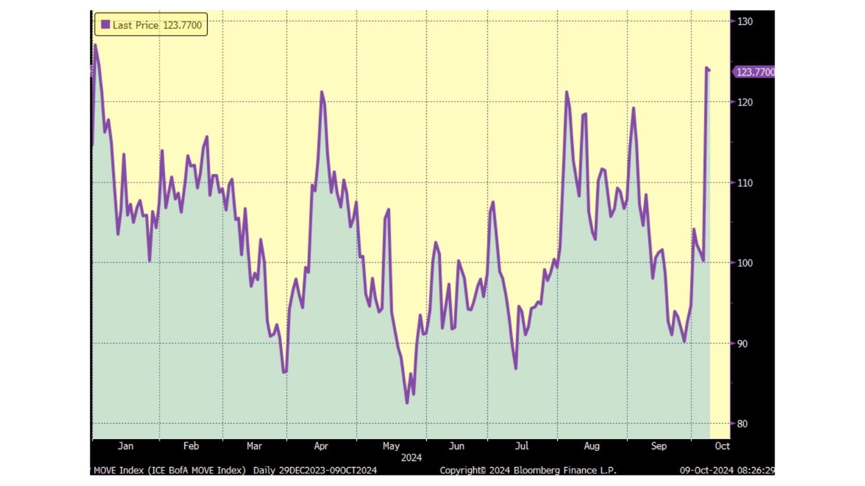Click the 80 y-axis label
This screenshot has height=486, width=865.
coord(742,424)
